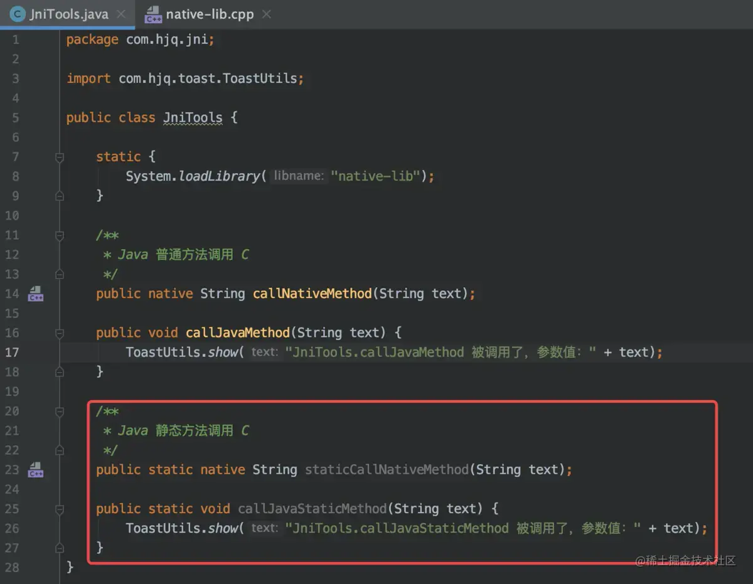This screenshot has width=753, height=584.
Task: Click line number 1 in the gutter
Action: [x=16, y=40]
